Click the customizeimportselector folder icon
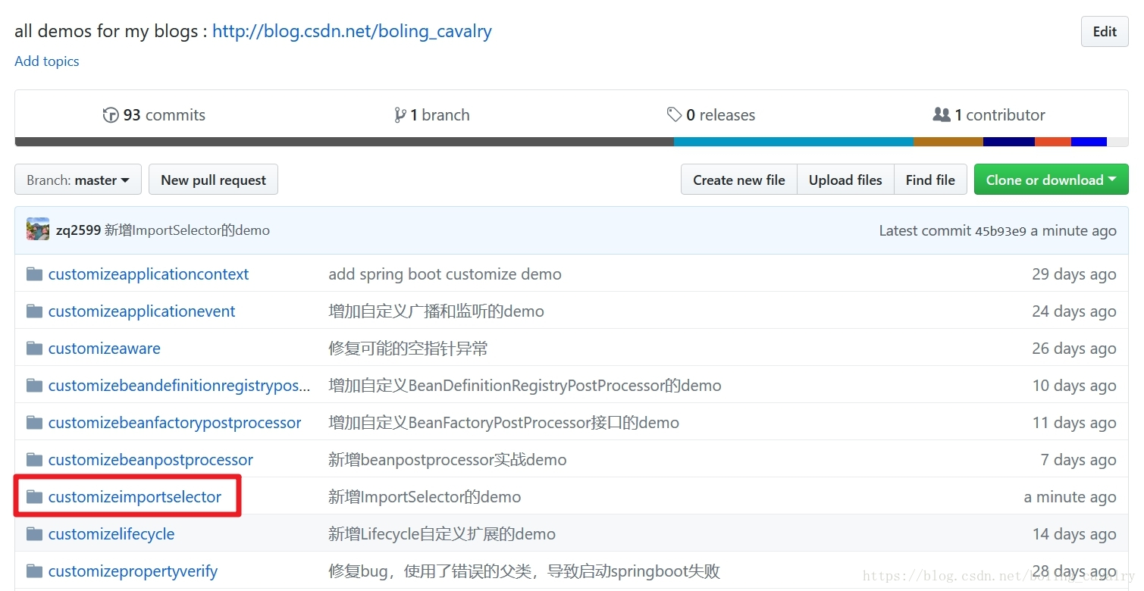 (x=34, y=497)
